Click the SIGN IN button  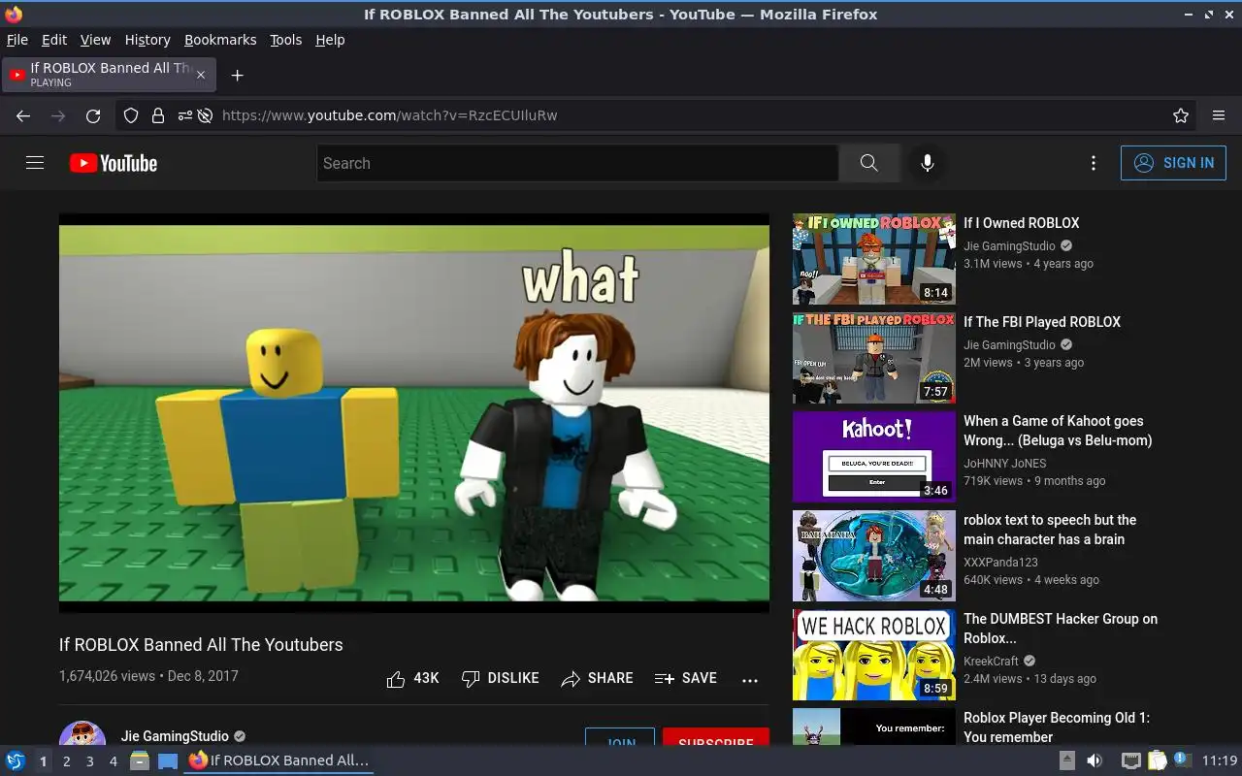pyautogui.click(x=1173, y=163)
